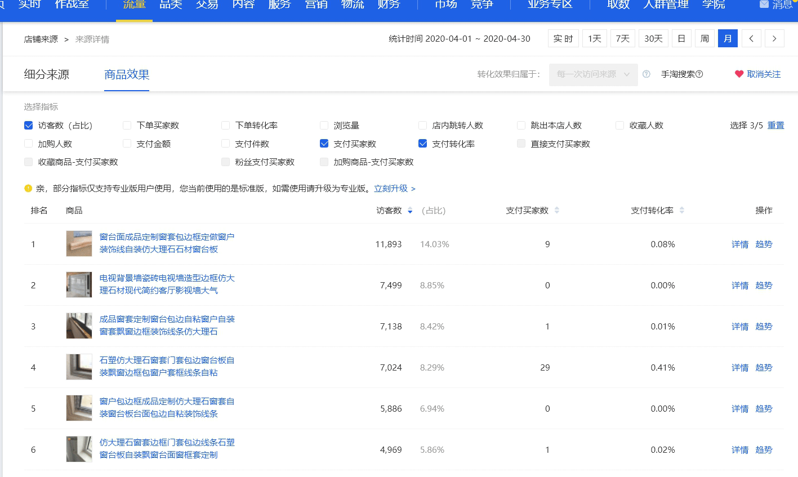Select the 月 time range option

point(728,38)
